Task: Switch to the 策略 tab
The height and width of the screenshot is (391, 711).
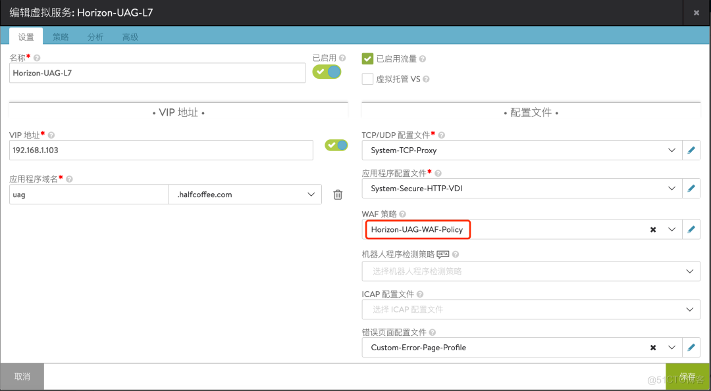Action: 61,37
